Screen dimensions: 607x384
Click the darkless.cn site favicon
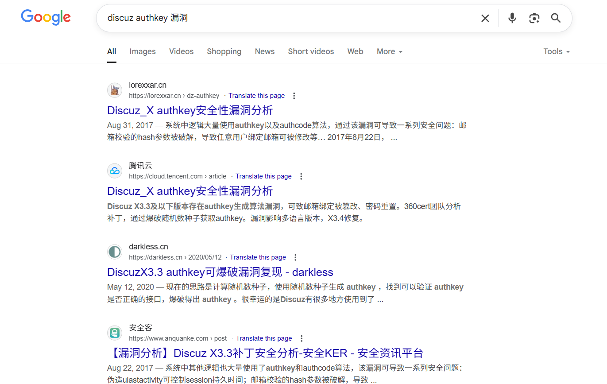click(115, 252)
